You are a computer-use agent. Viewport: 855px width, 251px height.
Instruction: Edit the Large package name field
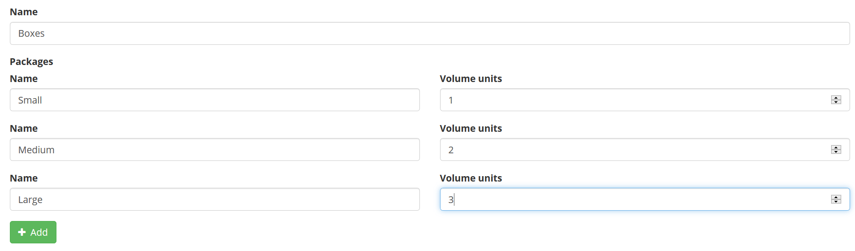(x=215, y=199)
